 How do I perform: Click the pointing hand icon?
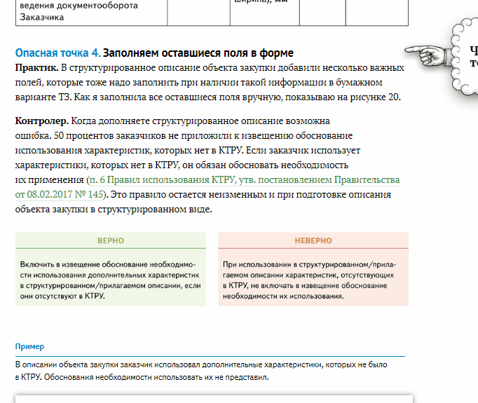429,55
